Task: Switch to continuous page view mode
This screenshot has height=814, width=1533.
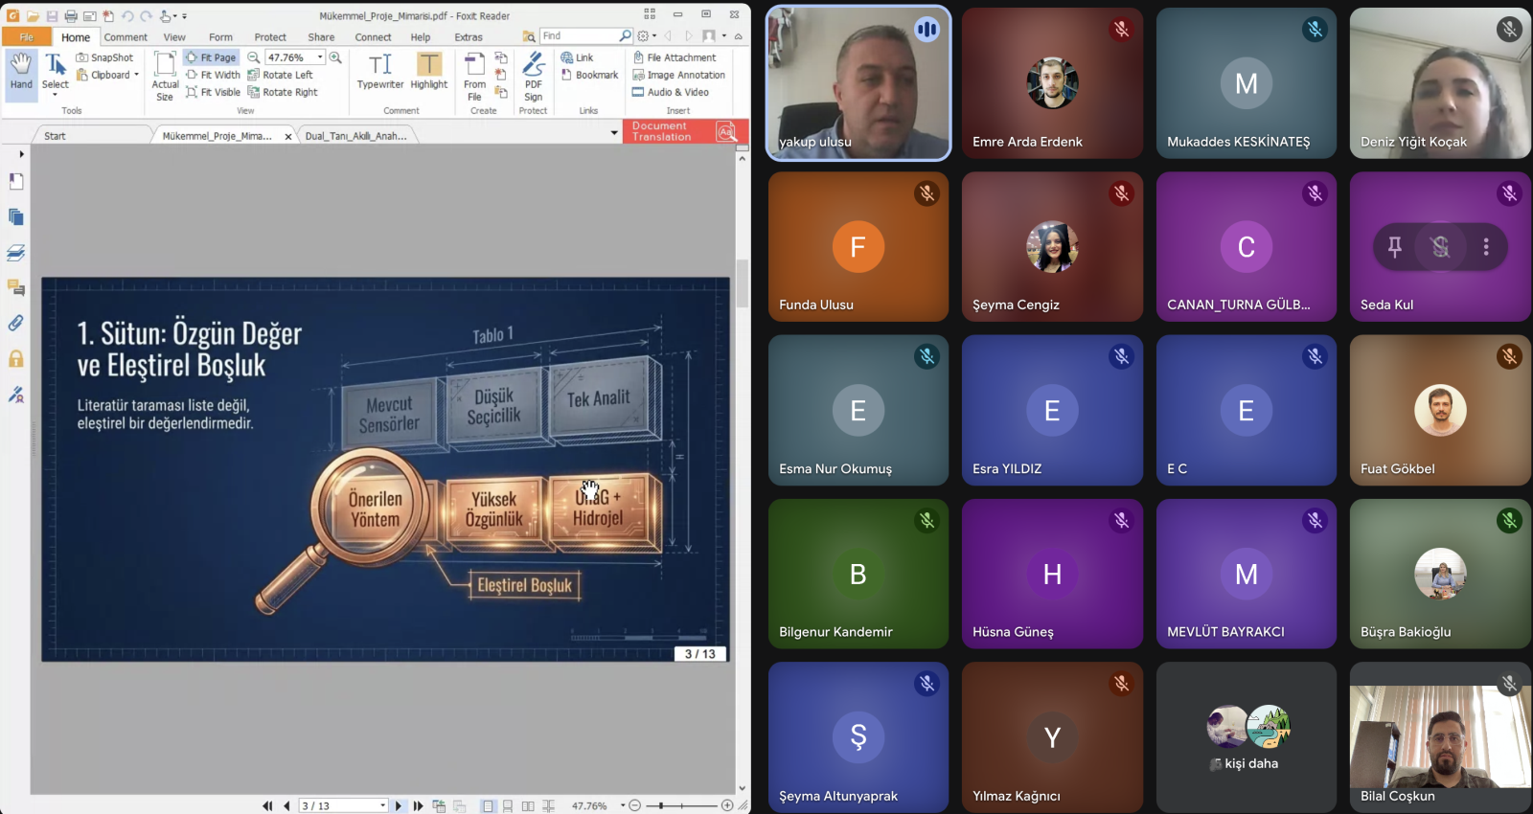Action: point(508,806)
